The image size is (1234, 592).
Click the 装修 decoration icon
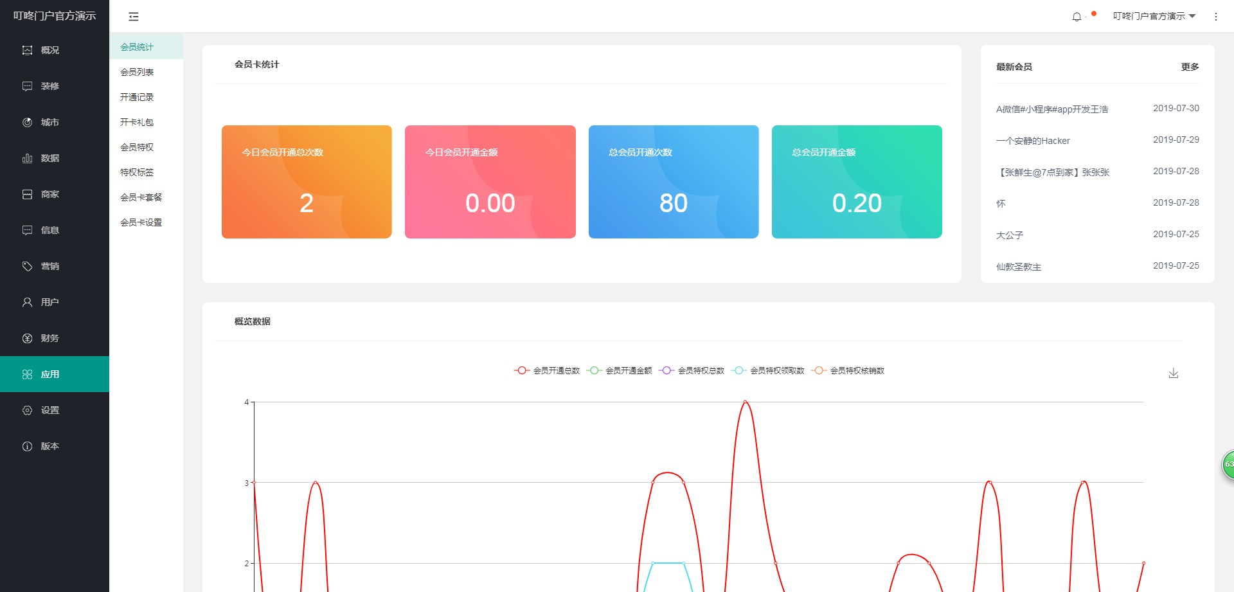pyautogui.click(x=27, y=86)
